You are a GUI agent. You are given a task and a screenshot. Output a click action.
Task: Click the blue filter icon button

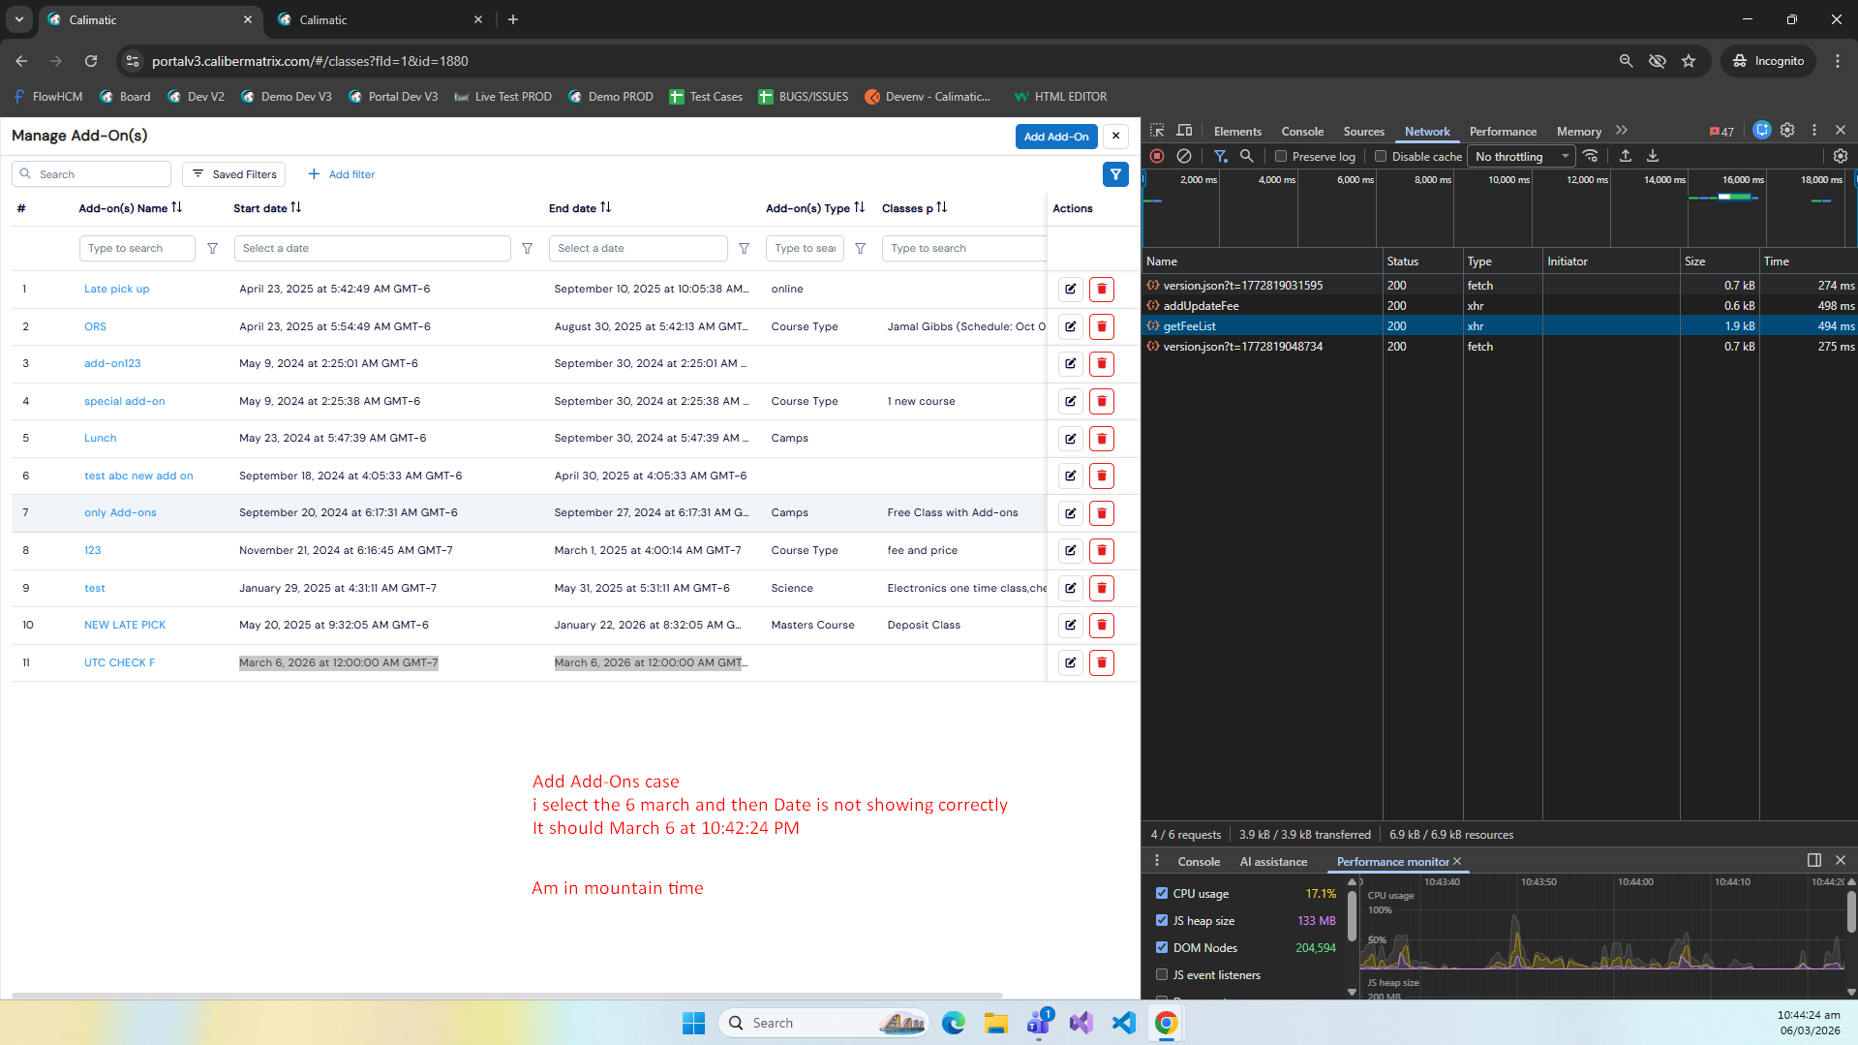1115,174
